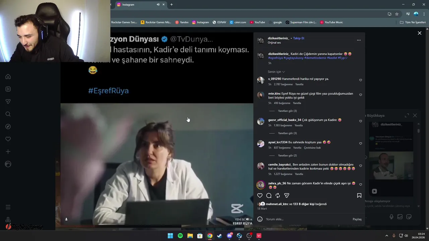Open a new browser tab
Screen dimensions: 429x241
[171, 5]
